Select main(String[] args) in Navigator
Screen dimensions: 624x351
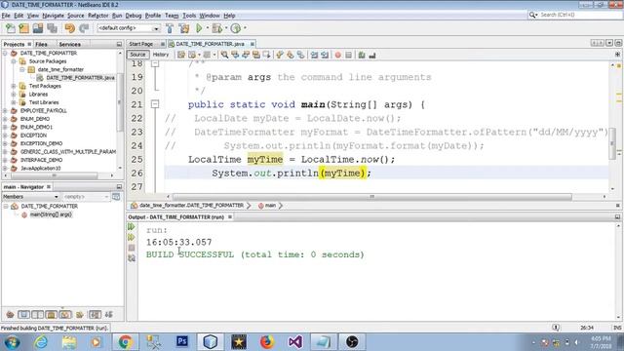pyautogui.click(x=51, y=214)
